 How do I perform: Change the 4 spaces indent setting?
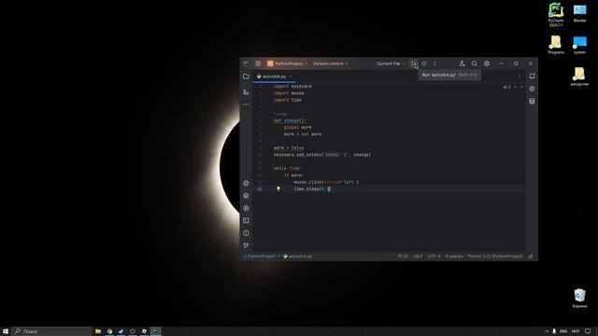coord(454,257)
